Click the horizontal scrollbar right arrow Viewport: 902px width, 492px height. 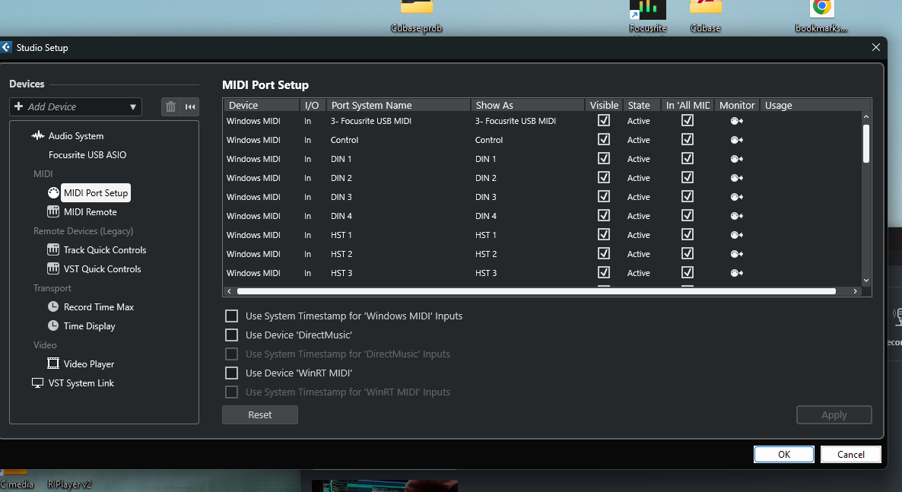pyautogui.click(x=856, y=291)
